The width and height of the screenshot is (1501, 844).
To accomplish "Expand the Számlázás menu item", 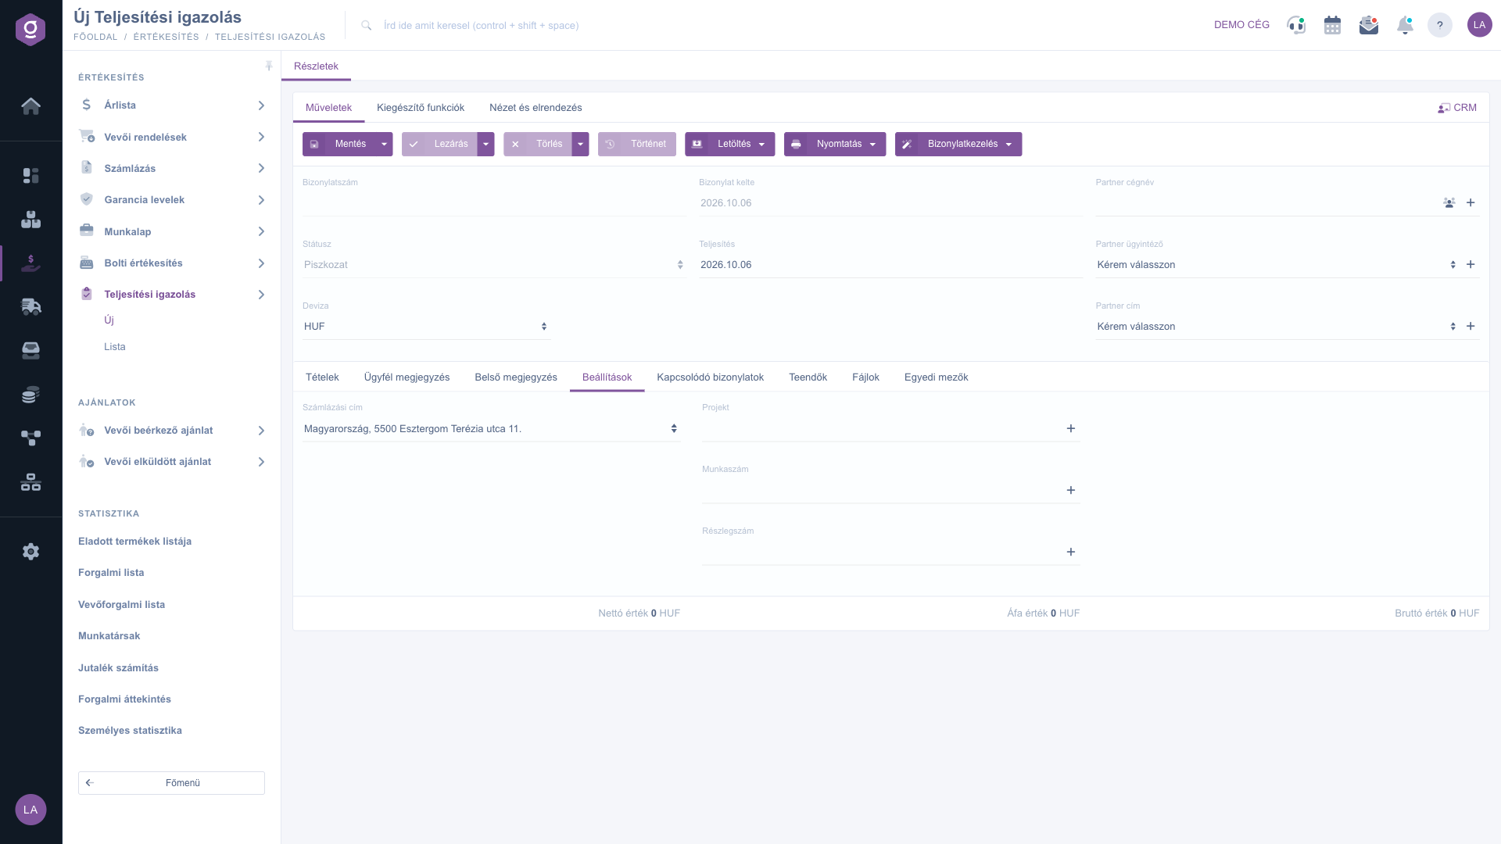I will point(172,169).
